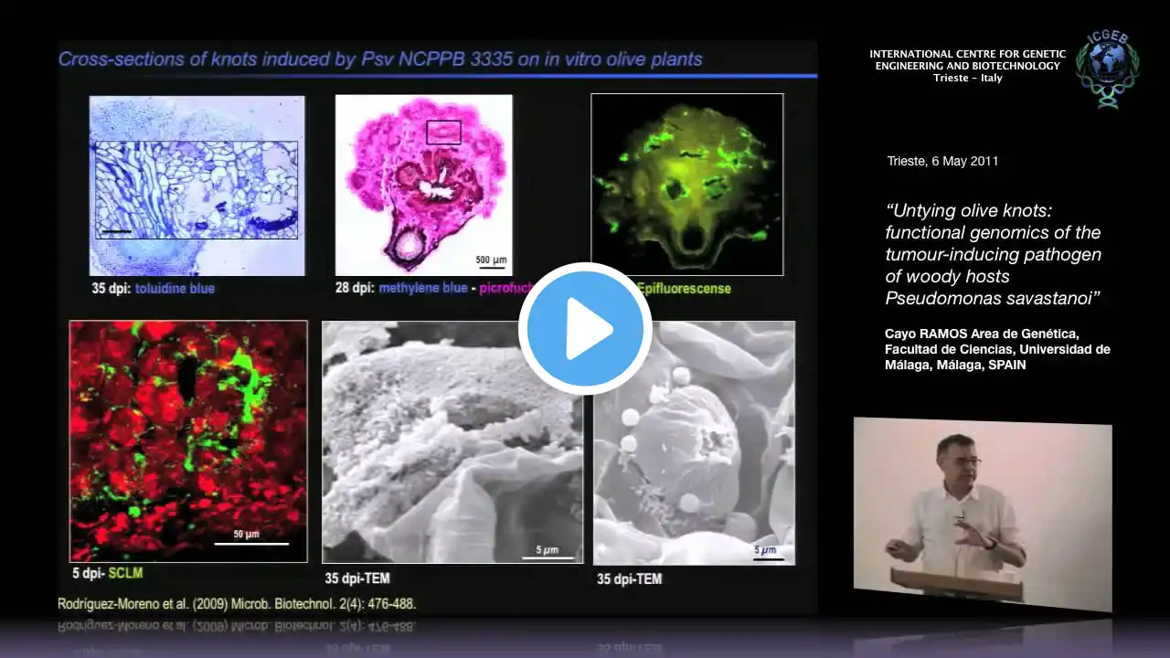Select the red and green SCLM image
1170x658 pixels.
pos(189,440)
